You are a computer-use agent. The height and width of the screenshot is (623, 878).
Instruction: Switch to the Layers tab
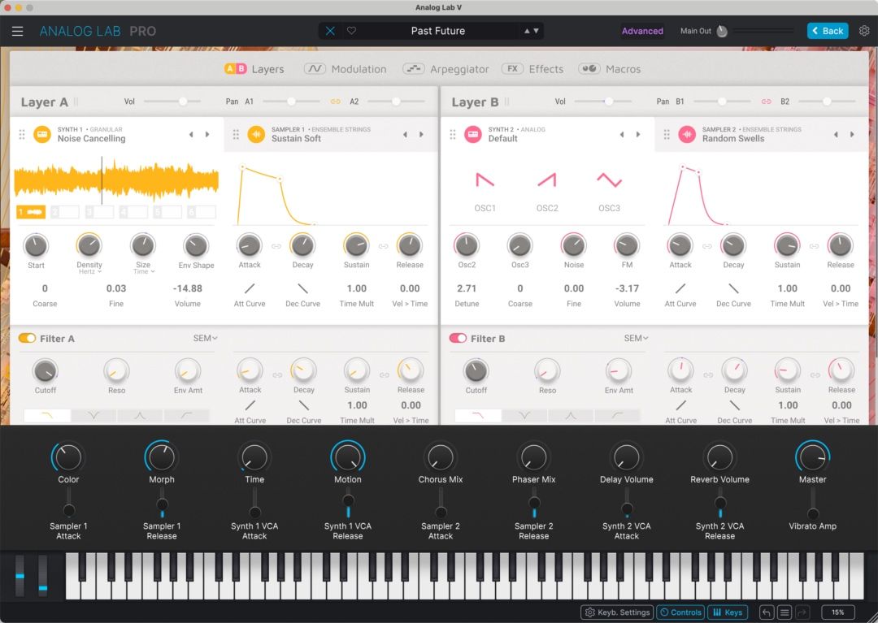point(254,69)
